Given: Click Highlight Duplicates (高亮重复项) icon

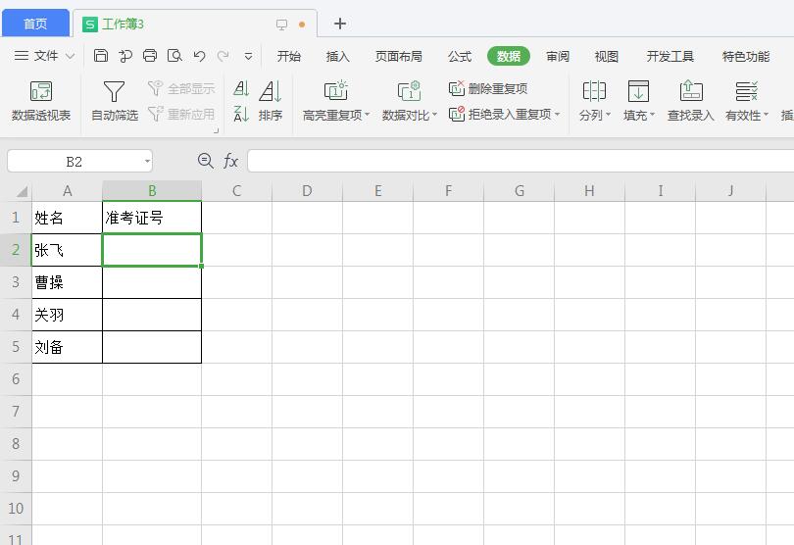Looking at the screenshot, I should pyautogui.click(x=335, y=91).
